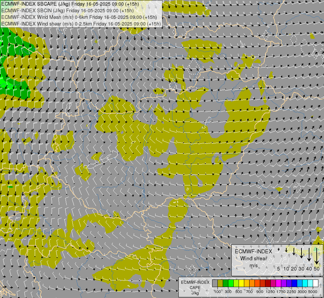Click the 1250 label under CAPE scale
This screenshot has width=324, height=298.
coord(270,292)
